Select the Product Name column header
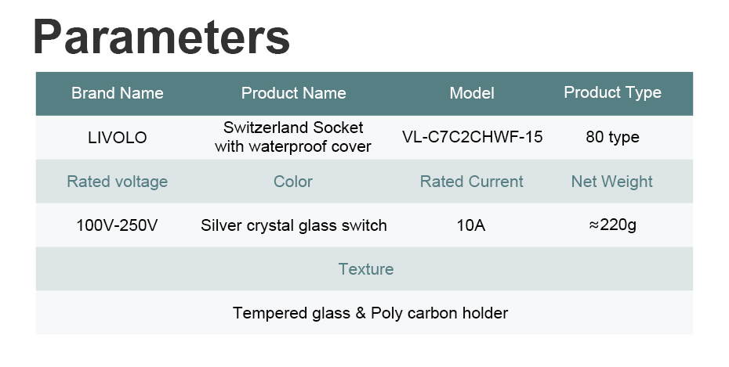 click(293, 93)
